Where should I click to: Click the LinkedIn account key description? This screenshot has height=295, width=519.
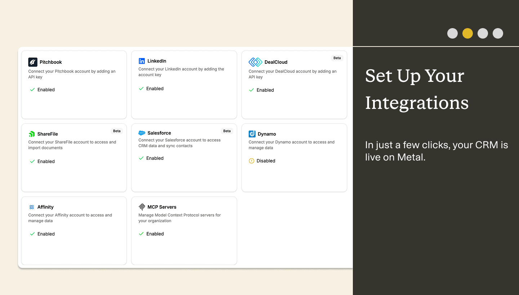tap(181, 72)
